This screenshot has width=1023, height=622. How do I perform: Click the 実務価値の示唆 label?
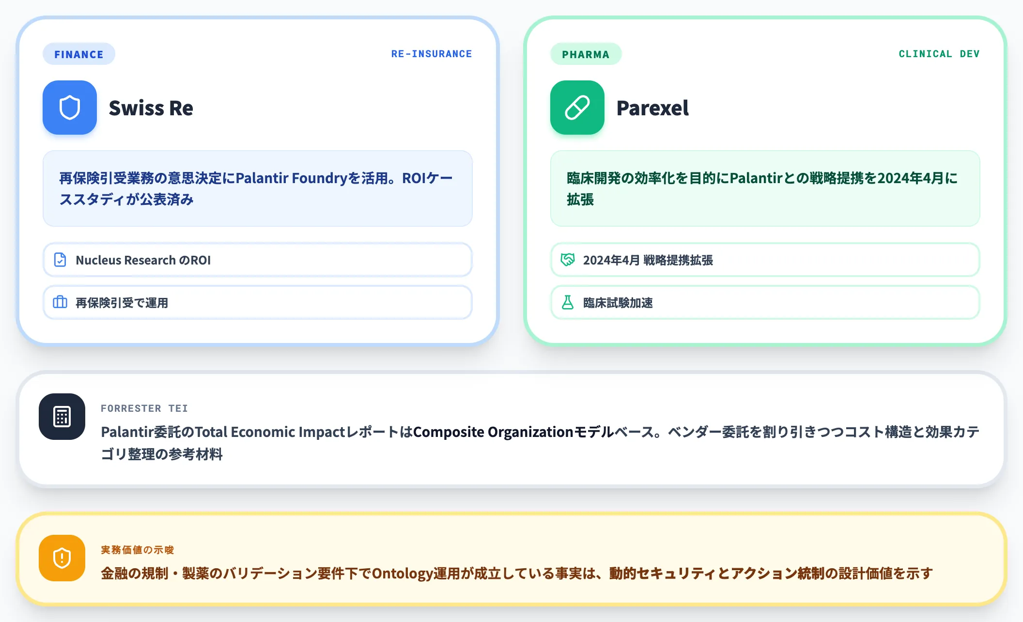click(138, 550)
